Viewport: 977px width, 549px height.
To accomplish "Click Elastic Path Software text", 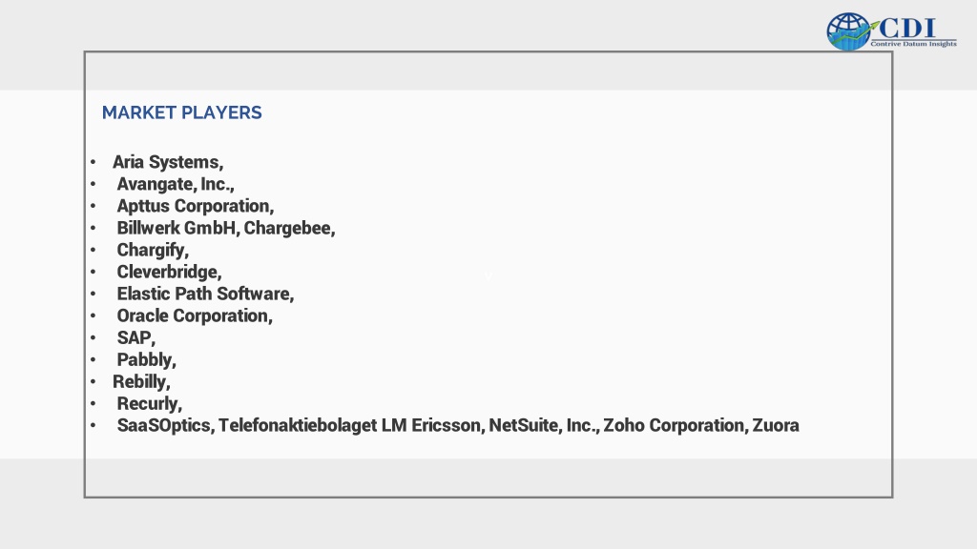I will 205,294.
